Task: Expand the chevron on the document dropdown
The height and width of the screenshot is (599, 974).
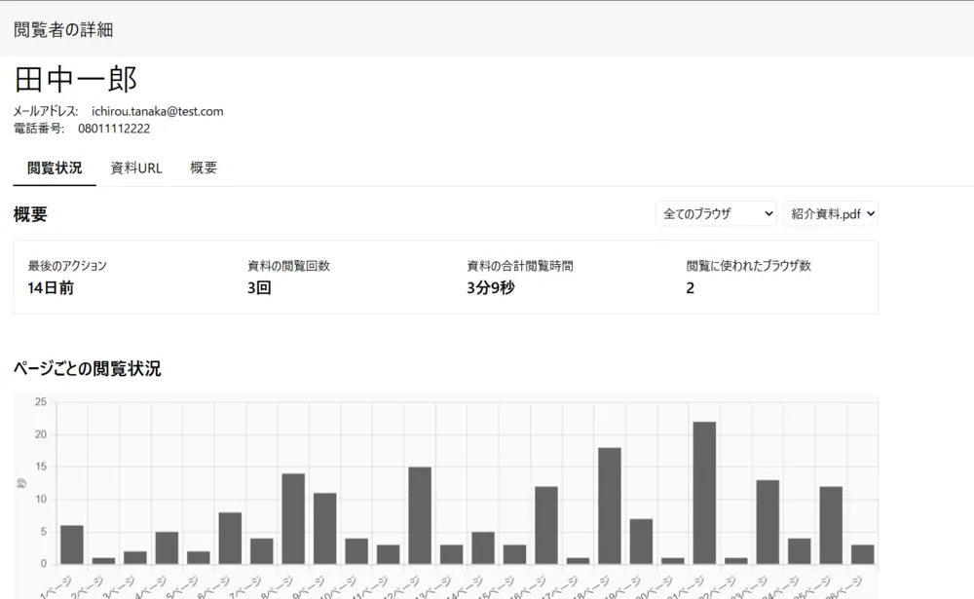Action: click(871, 213)
